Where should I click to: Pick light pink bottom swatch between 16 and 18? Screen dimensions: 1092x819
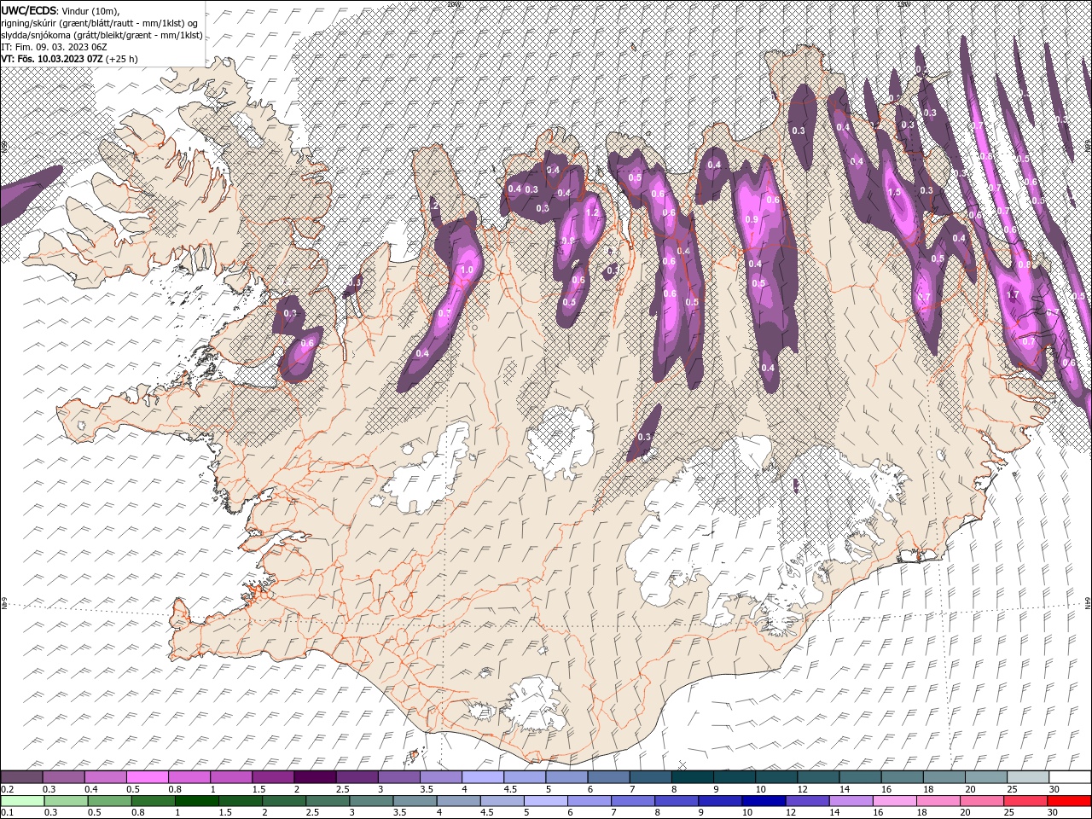point(894,800)
